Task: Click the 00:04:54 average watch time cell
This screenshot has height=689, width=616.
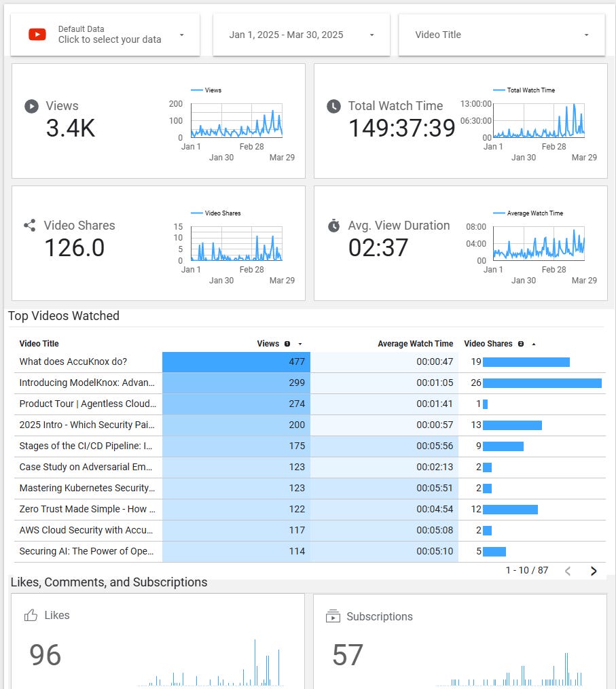Action: [x=384, y=510]
